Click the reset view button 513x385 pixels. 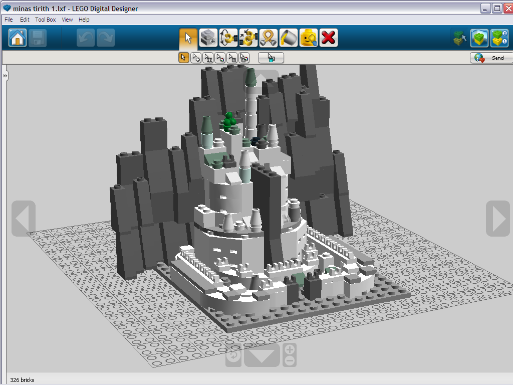[x=233, y=355]
